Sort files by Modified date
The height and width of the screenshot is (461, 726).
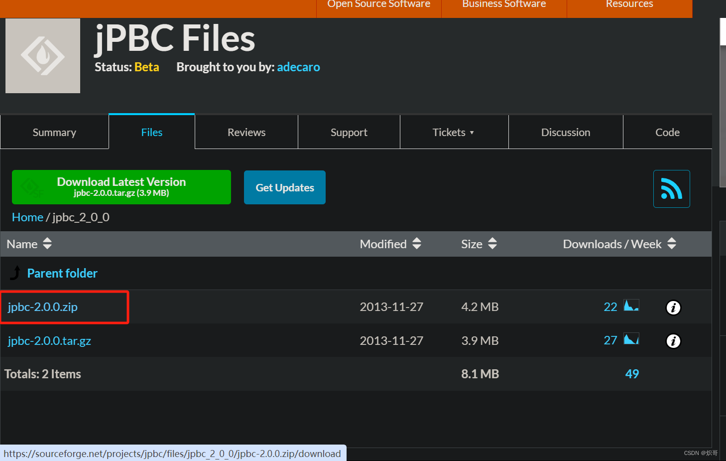[x=417, y=244]
